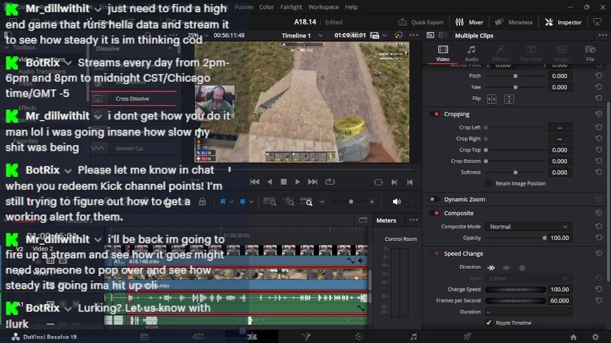611x343 pixels.
Task: Open the Project Manager home icon
Action: 573,337
